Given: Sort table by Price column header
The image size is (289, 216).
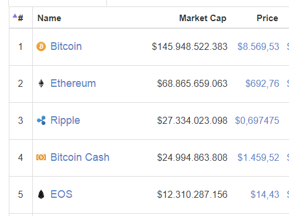Looking at the screenshot, I should click(267, 18).
